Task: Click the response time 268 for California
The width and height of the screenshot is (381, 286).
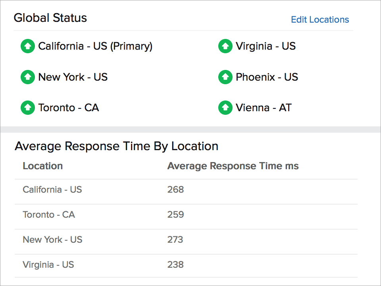Action: point(175,189)
